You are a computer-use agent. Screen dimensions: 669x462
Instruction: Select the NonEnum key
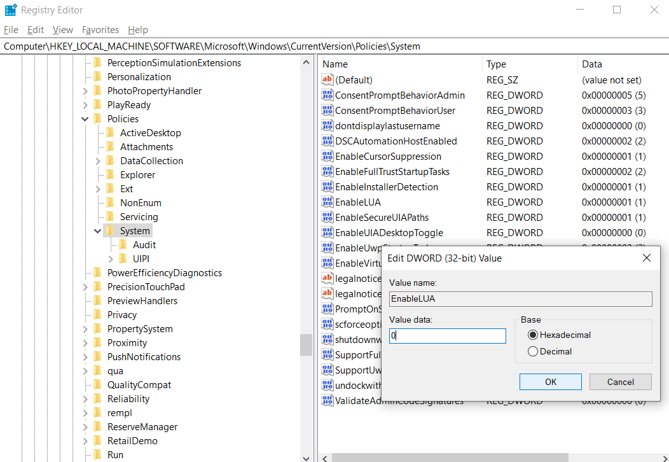click(x=141, y=203)
